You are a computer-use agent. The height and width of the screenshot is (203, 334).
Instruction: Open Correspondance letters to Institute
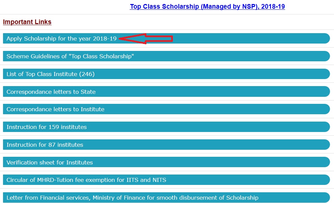(x=55, y=109)
